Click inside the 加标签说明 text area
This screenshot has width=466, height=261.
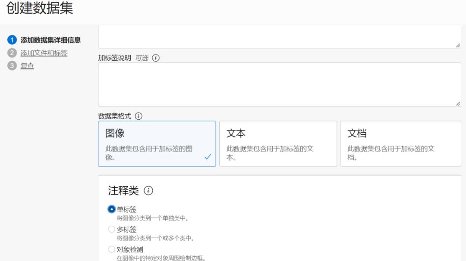pos(279,84)
